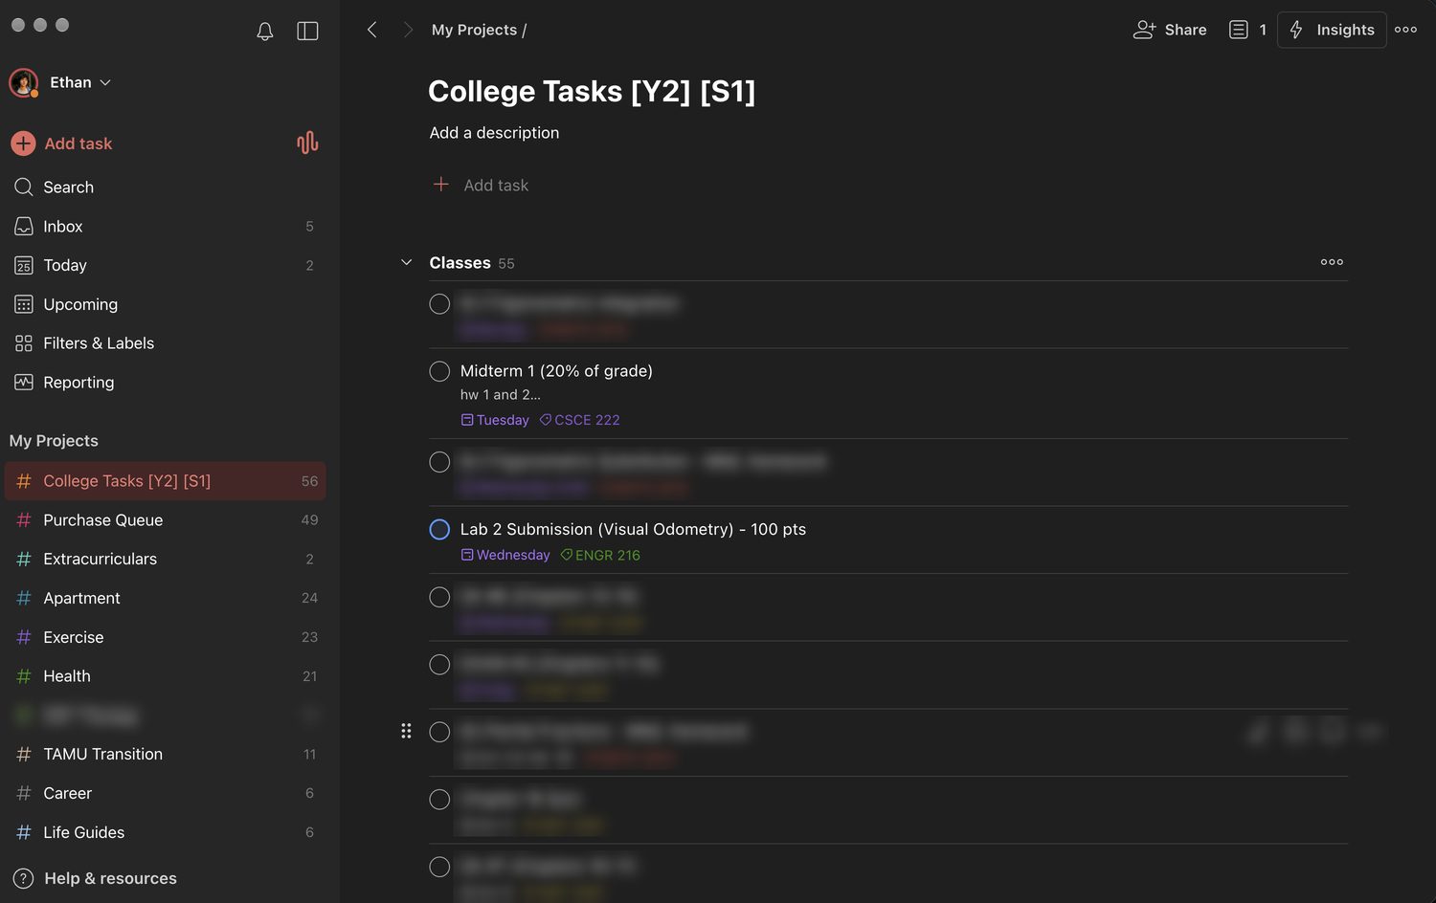The height and width of the screenshot is (903, 1436).
Task: Open the Life Guides project
Action: [x=165, y=832]
